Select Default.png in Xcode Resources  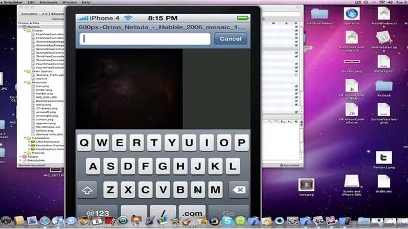coord(45,130)
